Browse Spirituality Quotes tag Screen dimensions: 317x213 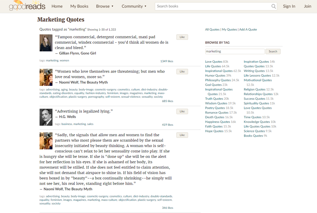(x=256, y=104)
